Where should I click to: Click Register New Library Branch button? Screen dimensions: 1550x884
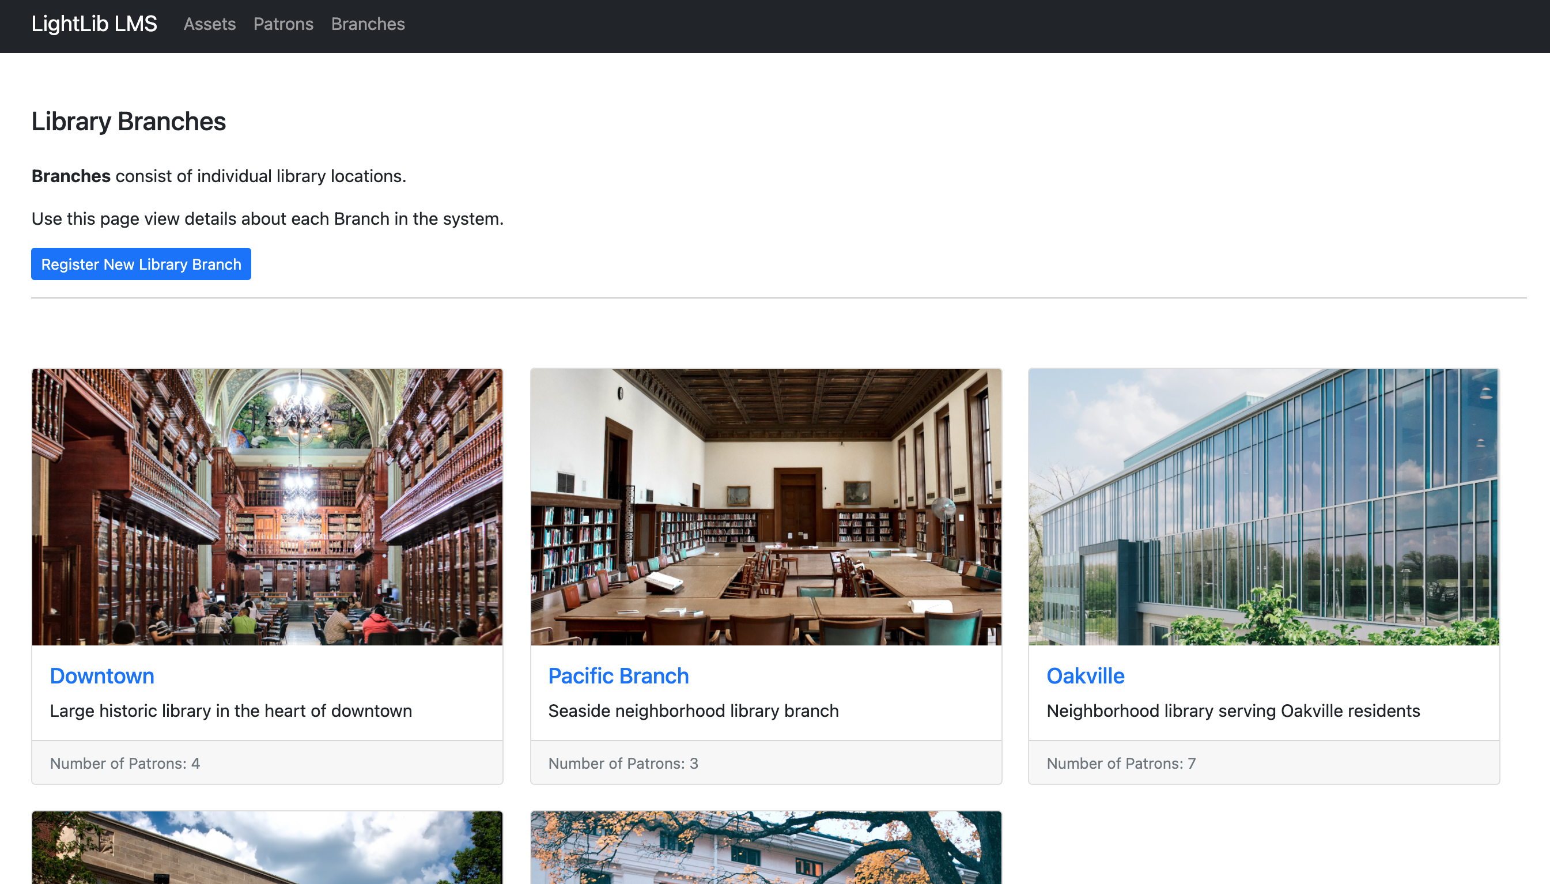click(x=141, y=264)
